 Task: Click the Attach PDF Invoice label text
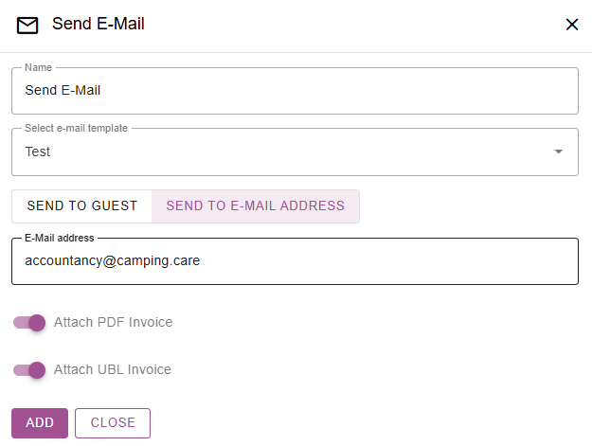pos(114,323)
